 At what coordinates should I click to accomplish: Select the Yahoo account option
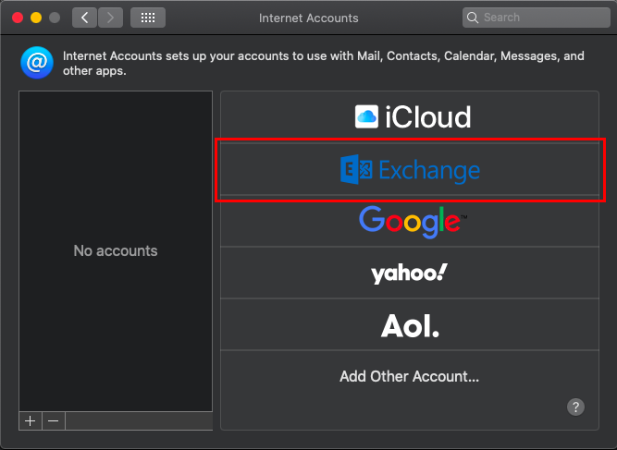click(x=412, y=273)
